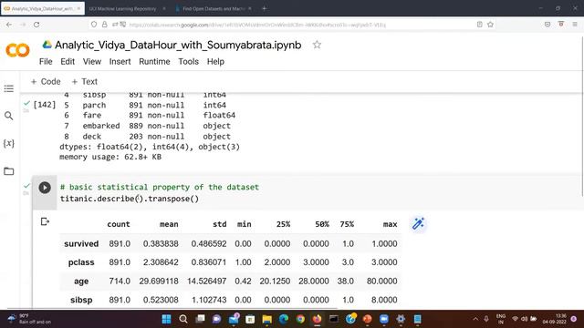This screenshot has height=328, width=584.
Task: Open a new browser tab
Action: [264, 8]
